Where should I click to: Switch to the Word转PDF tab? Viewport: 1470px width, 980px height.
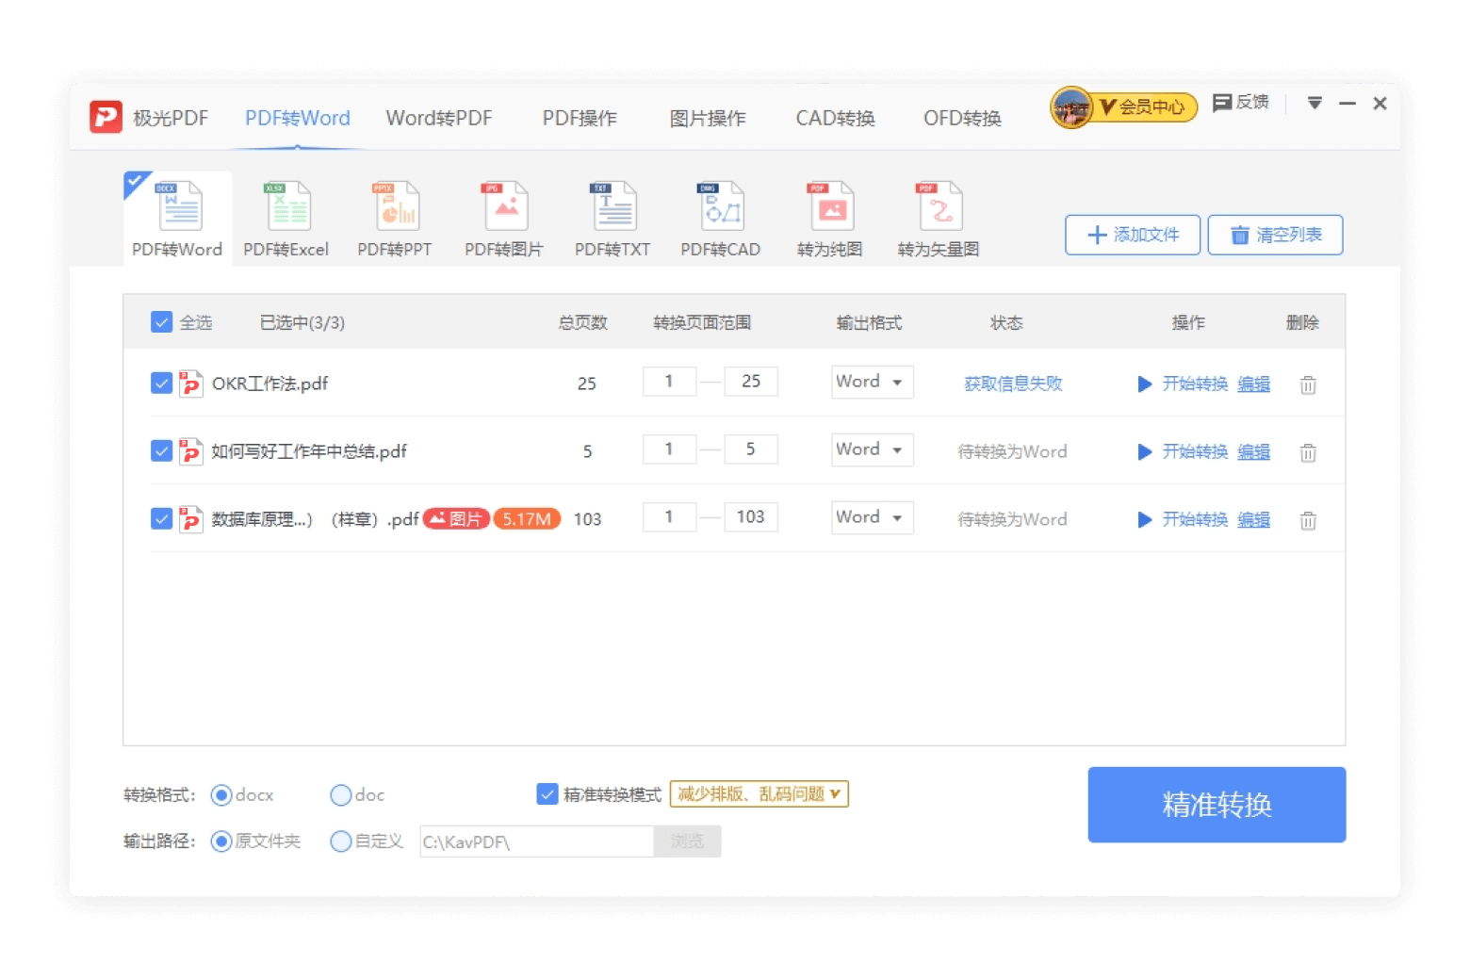coord(439,118)
